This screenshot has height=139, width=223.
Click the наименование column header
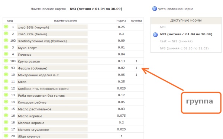tap(65, 21)
